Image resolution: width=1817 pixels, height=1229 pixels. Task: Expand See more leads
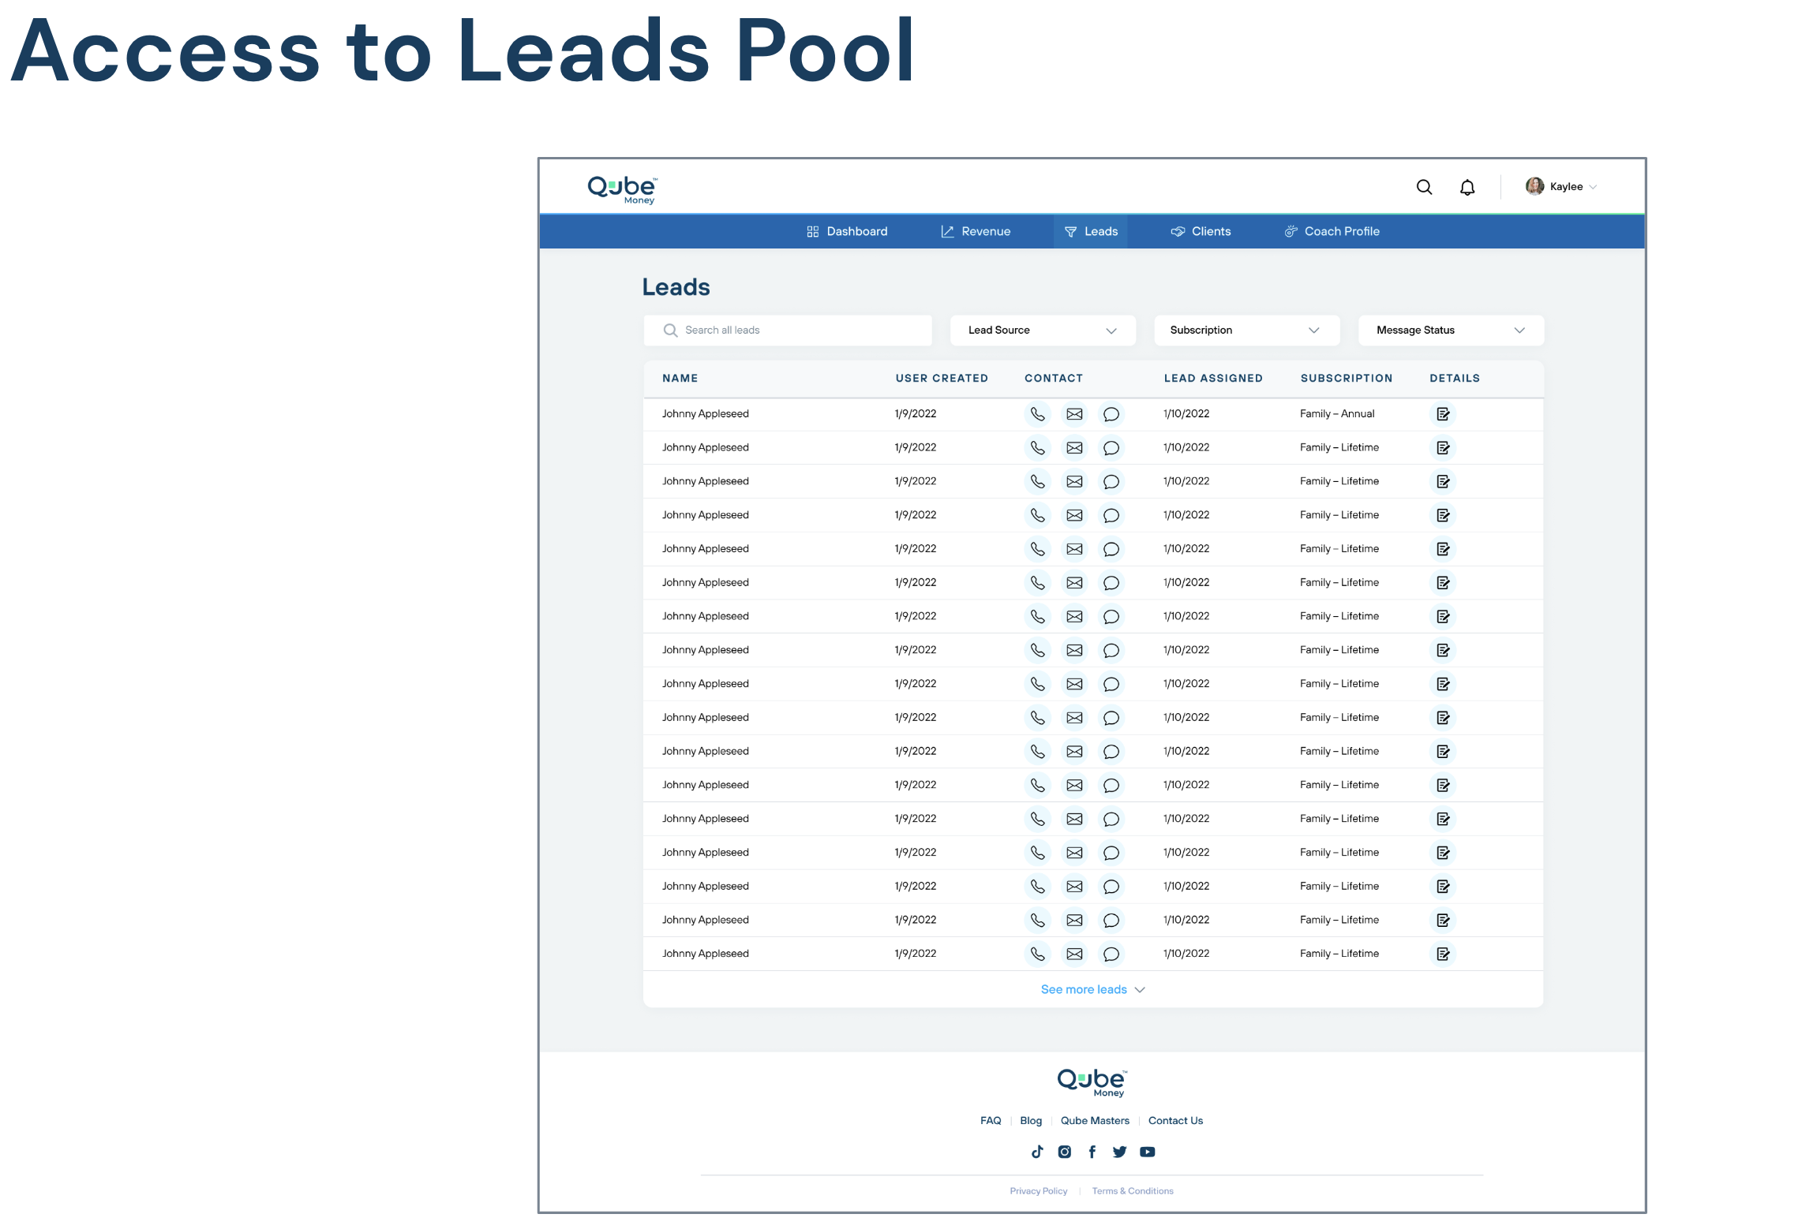click(1092, 990)
